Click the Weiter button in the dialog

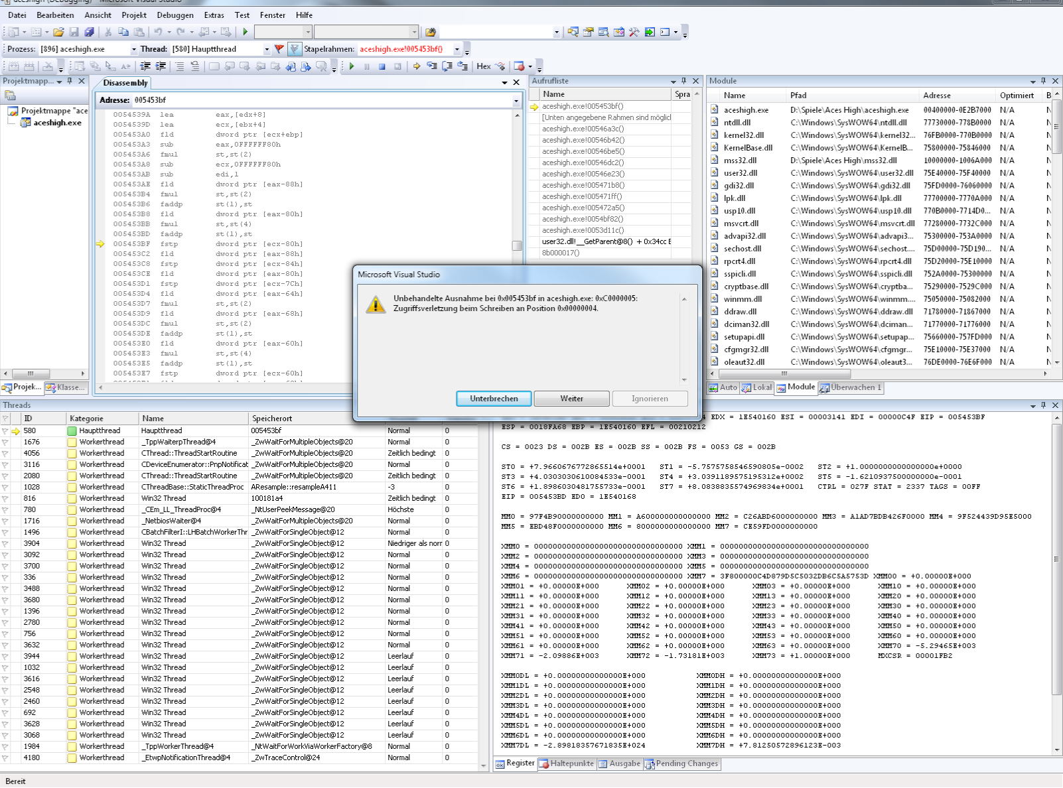pyautogui.click(x=571, y=399)
